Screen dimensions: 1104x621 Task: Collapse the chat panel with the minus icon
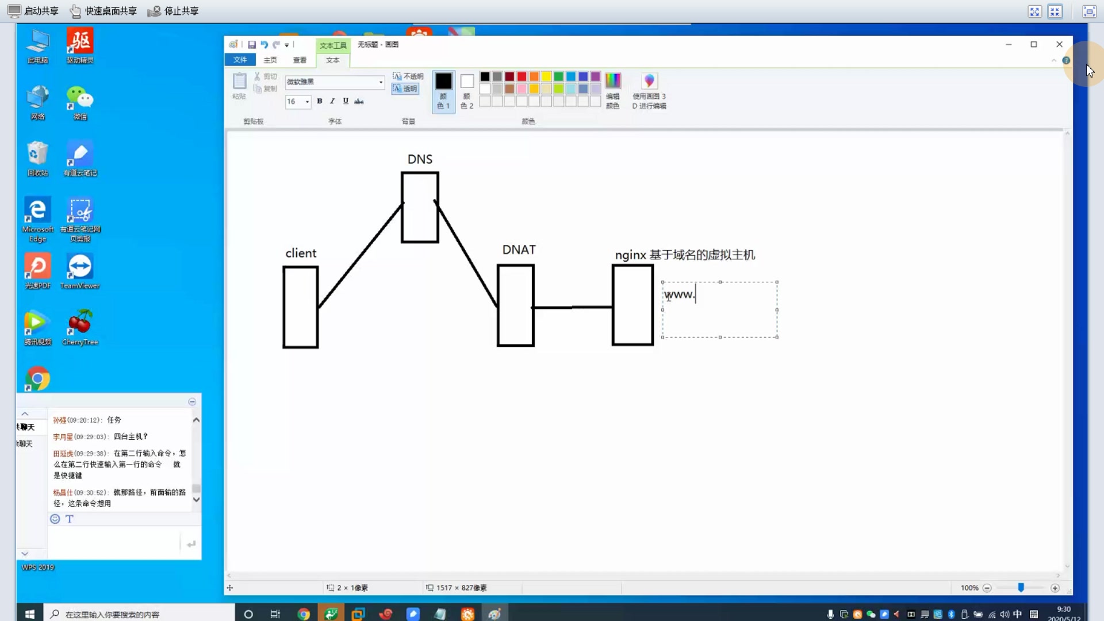(x=192, y=401)
